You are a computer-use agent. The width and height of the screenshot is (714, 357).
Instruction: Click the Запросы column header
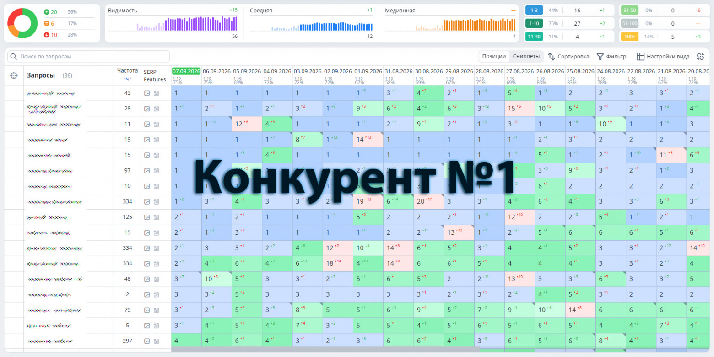coord(41,75)
